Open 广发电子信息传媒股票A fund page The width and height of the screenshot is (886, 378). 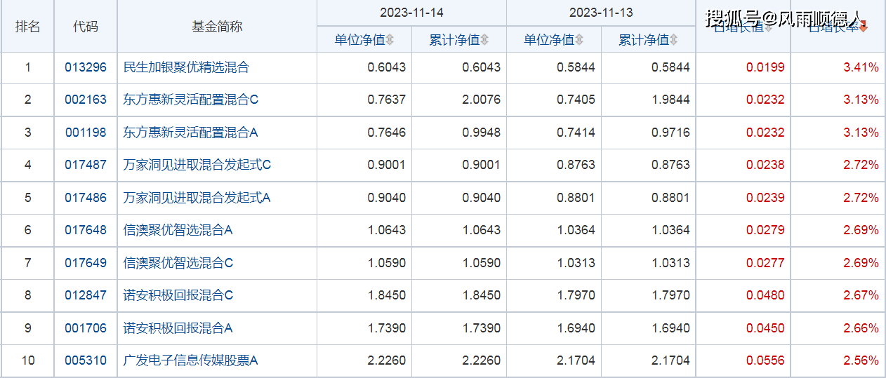click(x=190, y=360)
